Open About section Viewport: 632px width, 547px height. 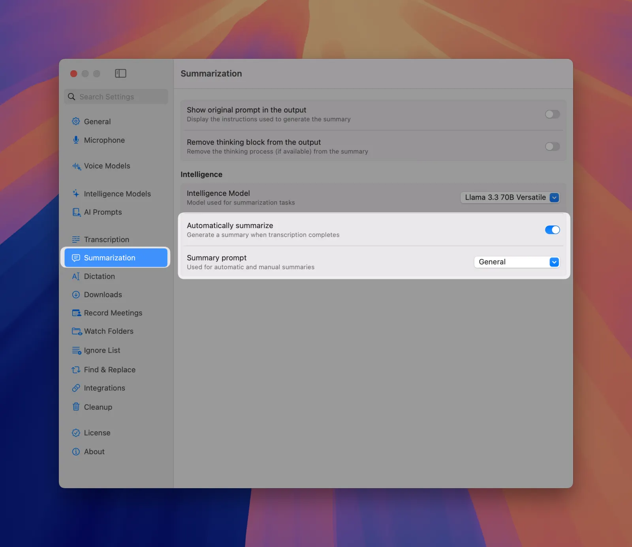coord(116,451)
